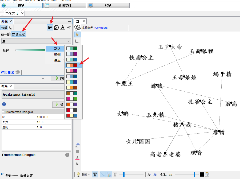Select the direct selection arrow tool
240x179 pixels.
77,34
